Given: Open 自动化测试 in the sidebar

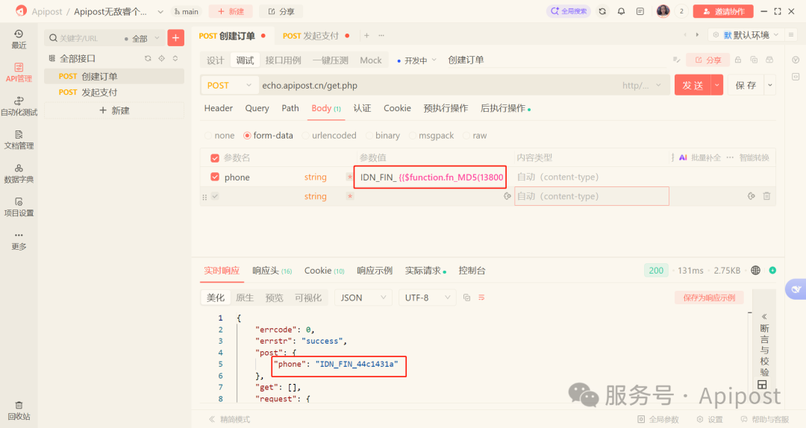Looking at the screenshot, I should coord(19,106).
